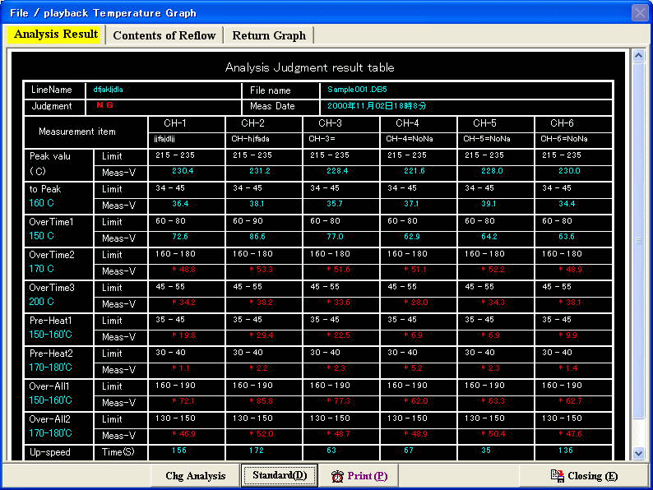Screen dimensions: 653x490
Task: Click Up-speed time value 156
Action: 179,451
